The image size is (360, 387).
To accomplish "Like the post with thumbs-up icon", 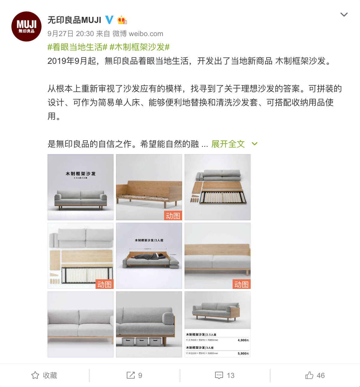I will click(309, 375).
